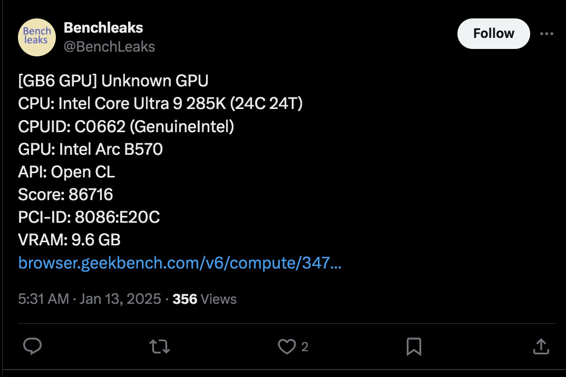Click the like count number 2

coord(305,346)
